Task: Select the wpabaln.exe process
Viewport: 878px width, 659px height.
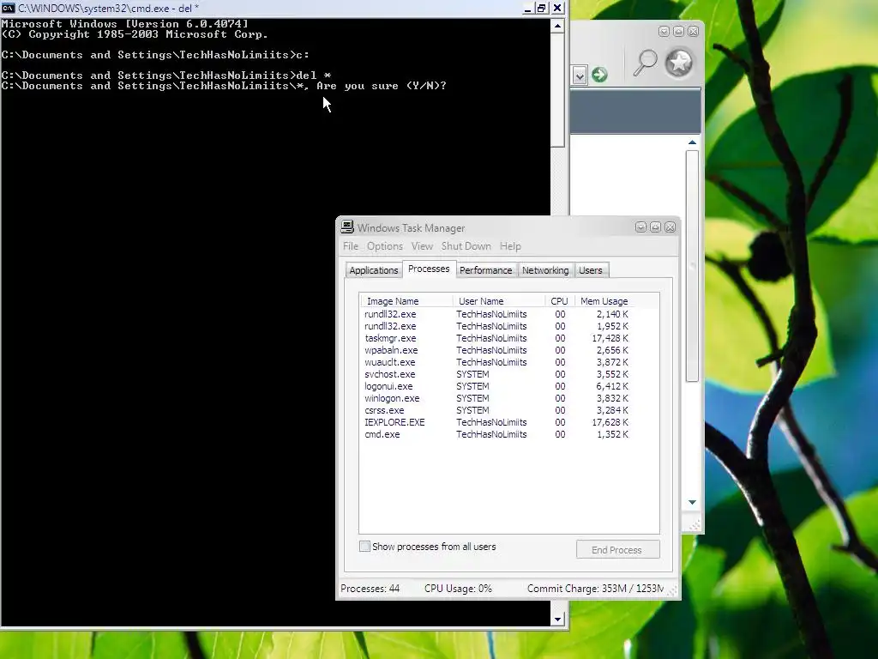Action: pos(496,350)
